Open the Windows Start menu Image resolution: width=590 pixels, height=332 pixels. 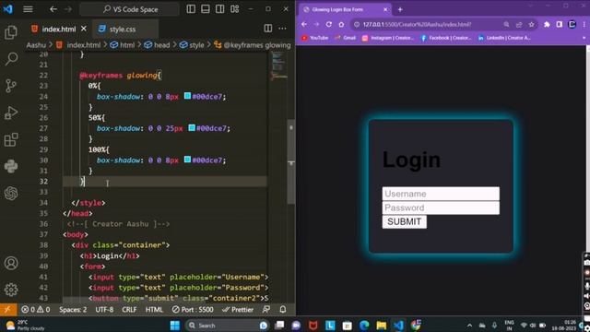coord(175,326)
